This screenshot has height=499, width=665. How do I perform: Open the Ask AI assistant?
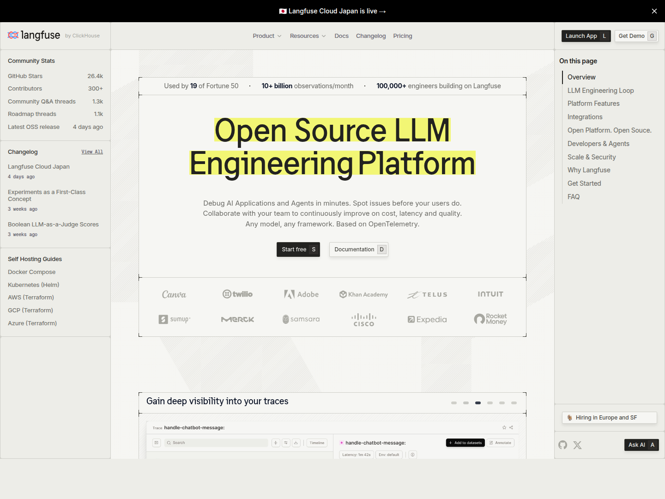[641, 445]
